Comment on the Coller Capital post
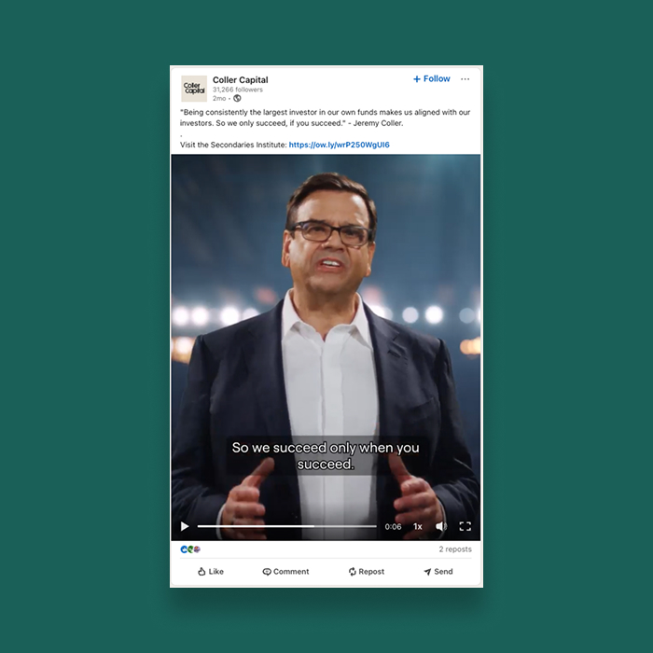Viewport: 653px width, 653px height. 285,571
